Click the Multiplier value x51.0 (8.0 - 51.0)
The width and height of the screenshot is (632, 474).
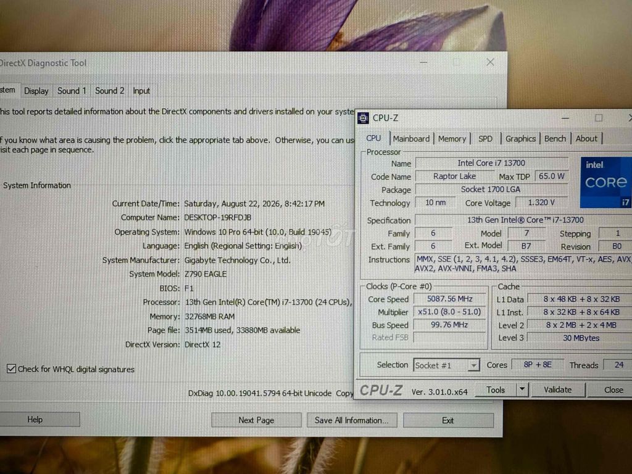pos(450,312)
